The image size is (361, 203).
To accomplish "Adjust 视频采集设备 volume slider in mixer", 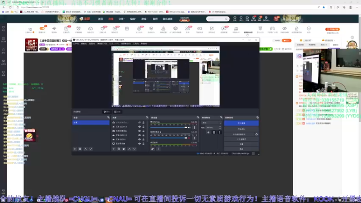I will tap(169, 138).
